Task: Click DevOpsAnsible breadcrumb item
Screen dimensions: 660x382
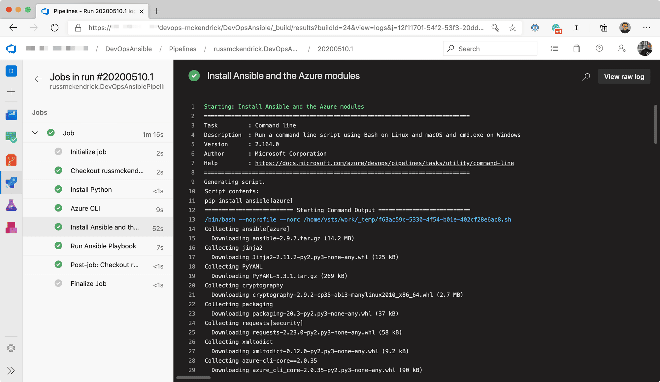Action: 128,49
